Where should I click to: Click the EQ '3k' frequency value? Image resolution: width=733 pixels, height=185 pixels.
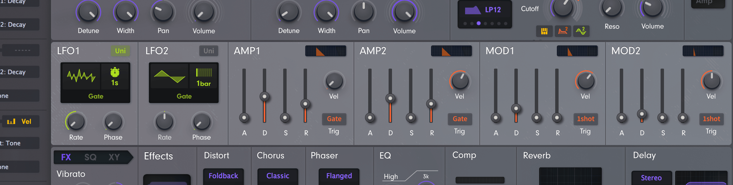pos(426,177)
